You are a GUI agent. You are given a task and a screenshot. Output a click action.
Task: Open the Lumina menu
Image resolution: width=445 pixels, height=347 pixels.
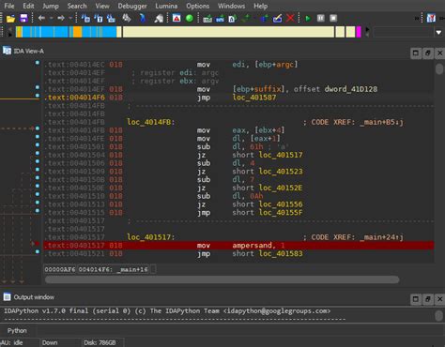[166, 6]
